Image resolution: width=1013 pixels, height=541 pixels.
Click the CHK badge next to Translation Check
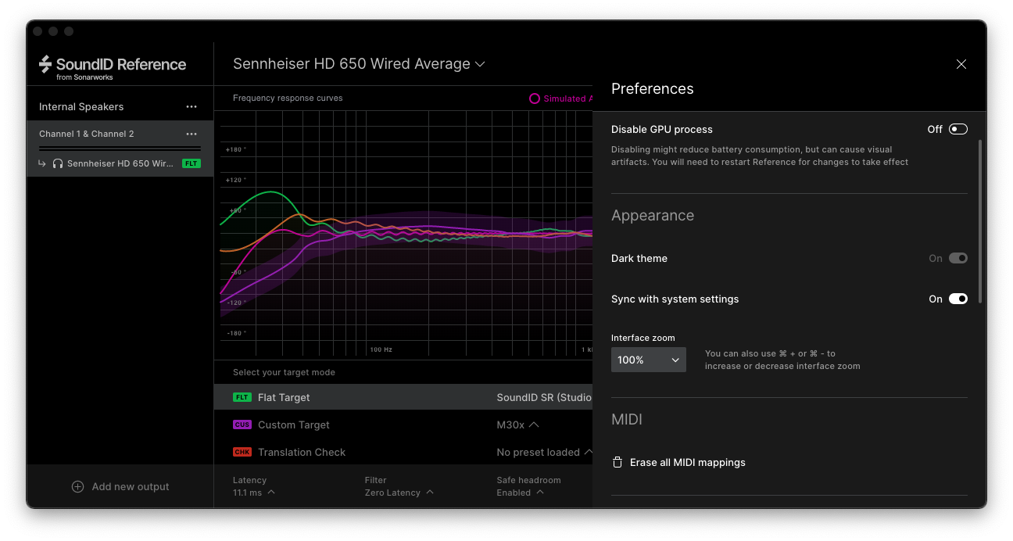242,453
